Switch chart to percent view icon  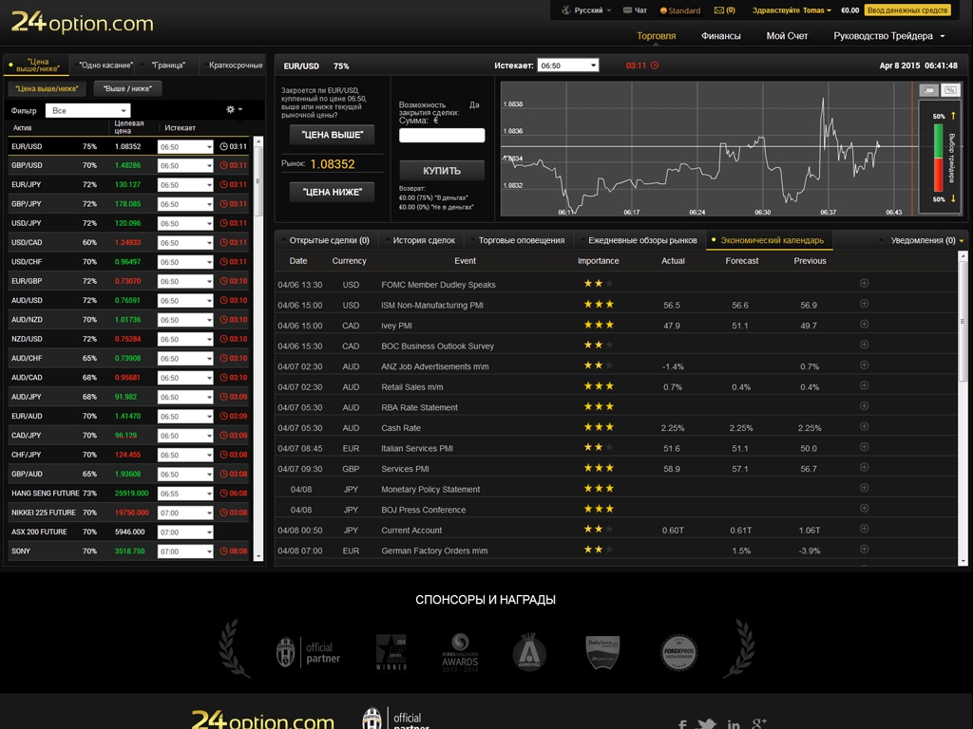(949, 90)
